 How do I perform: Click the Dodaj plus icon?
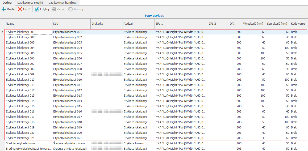pos(4,9)
